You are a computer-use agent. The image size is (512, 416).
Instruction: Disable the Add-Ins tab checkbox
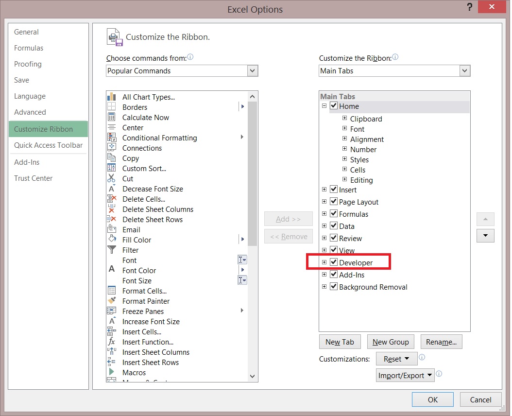334,274
